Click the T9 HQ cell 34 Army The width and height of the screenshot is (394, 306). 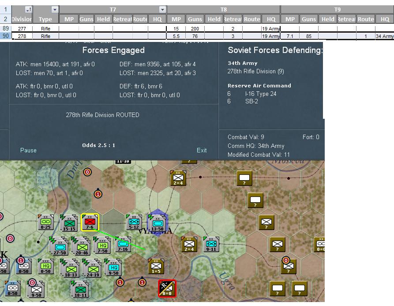(384, 36)
